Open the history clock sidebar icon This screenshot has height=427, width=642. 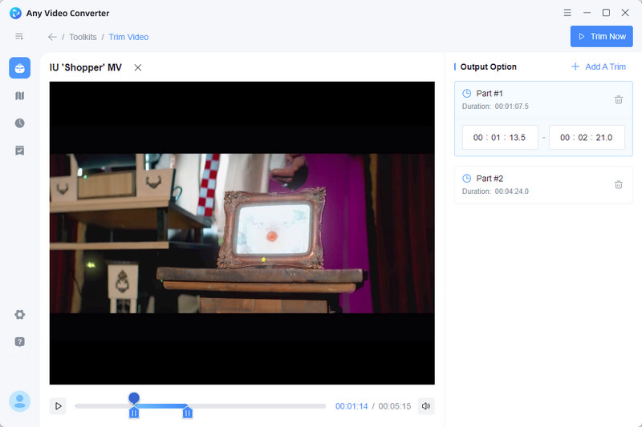pyautogui.click(x=19, y=123)
